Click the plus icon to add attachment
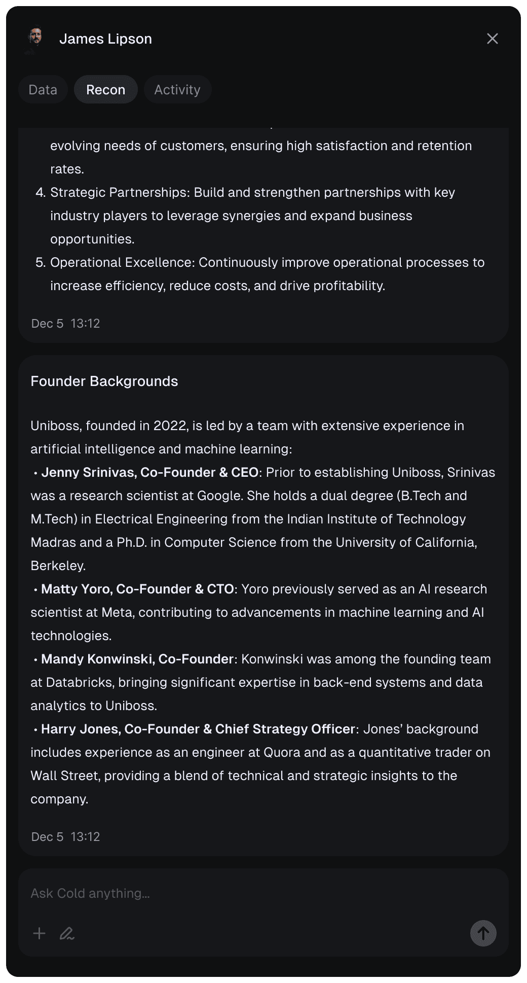 tap(39, 933)
